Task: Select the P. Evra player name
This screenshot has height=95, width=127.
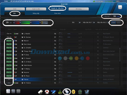Action: (x=26, y=55)
